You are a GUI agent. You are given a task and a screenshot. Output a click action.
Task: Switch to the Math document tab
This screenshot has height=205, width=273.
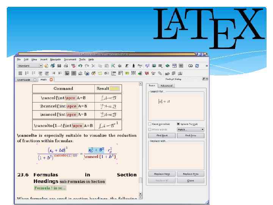[44, 80]
